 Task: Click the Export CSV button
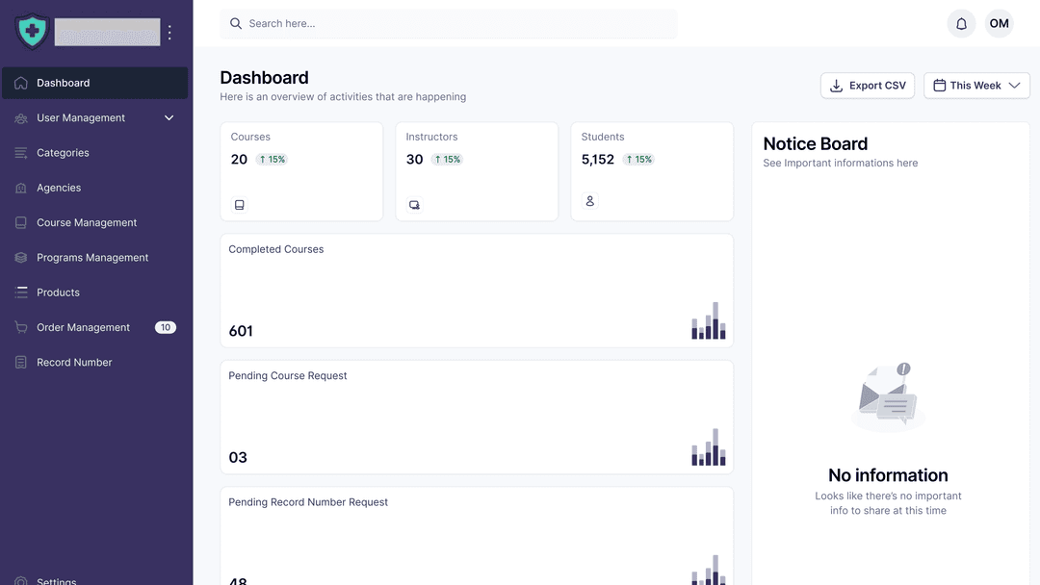867,86
